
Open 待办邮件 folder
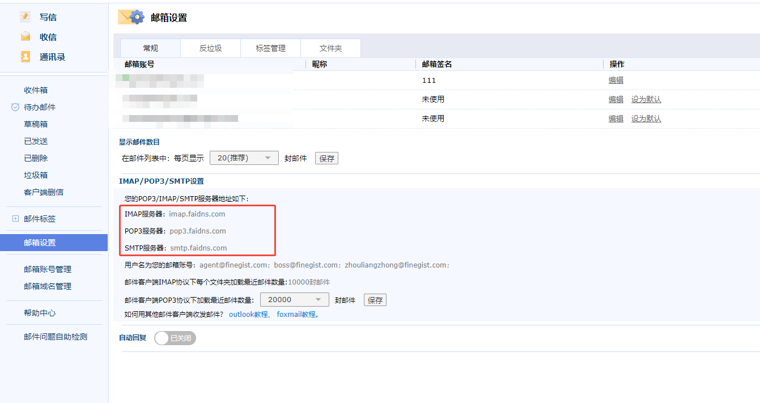(40, 107)
